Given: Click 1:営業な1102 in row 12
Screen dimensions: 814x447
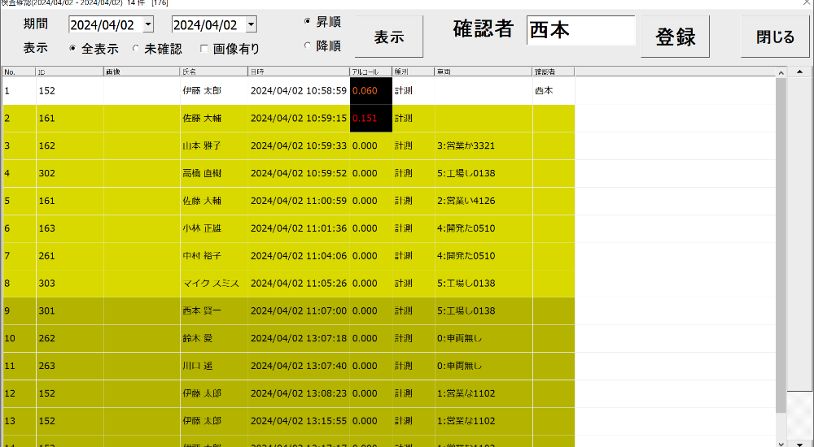Looking at the screenshot, I should pos(466,393).
